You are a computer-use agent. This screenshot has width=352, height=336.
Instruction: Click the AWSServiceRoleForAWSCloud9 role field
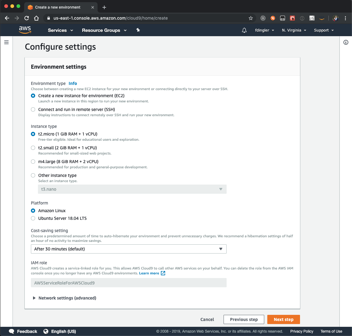pos(129,283)
